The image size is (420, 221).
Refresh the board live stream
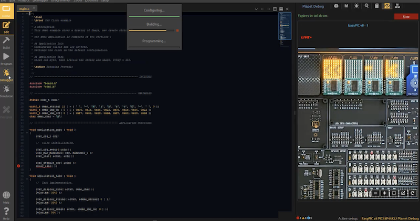coord(412,193)
